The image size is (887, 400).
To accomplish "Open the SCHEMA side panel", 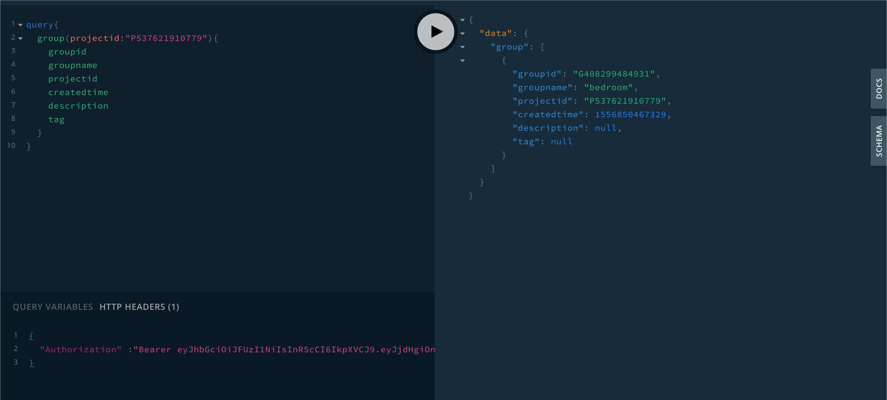I will click(879, 141).
